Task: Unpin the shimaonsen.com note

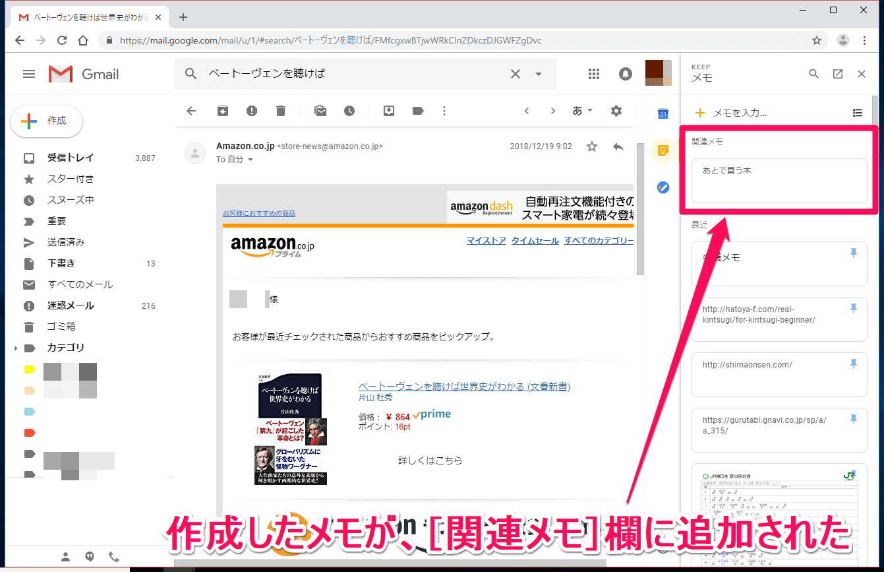Action: click(854, 364)
